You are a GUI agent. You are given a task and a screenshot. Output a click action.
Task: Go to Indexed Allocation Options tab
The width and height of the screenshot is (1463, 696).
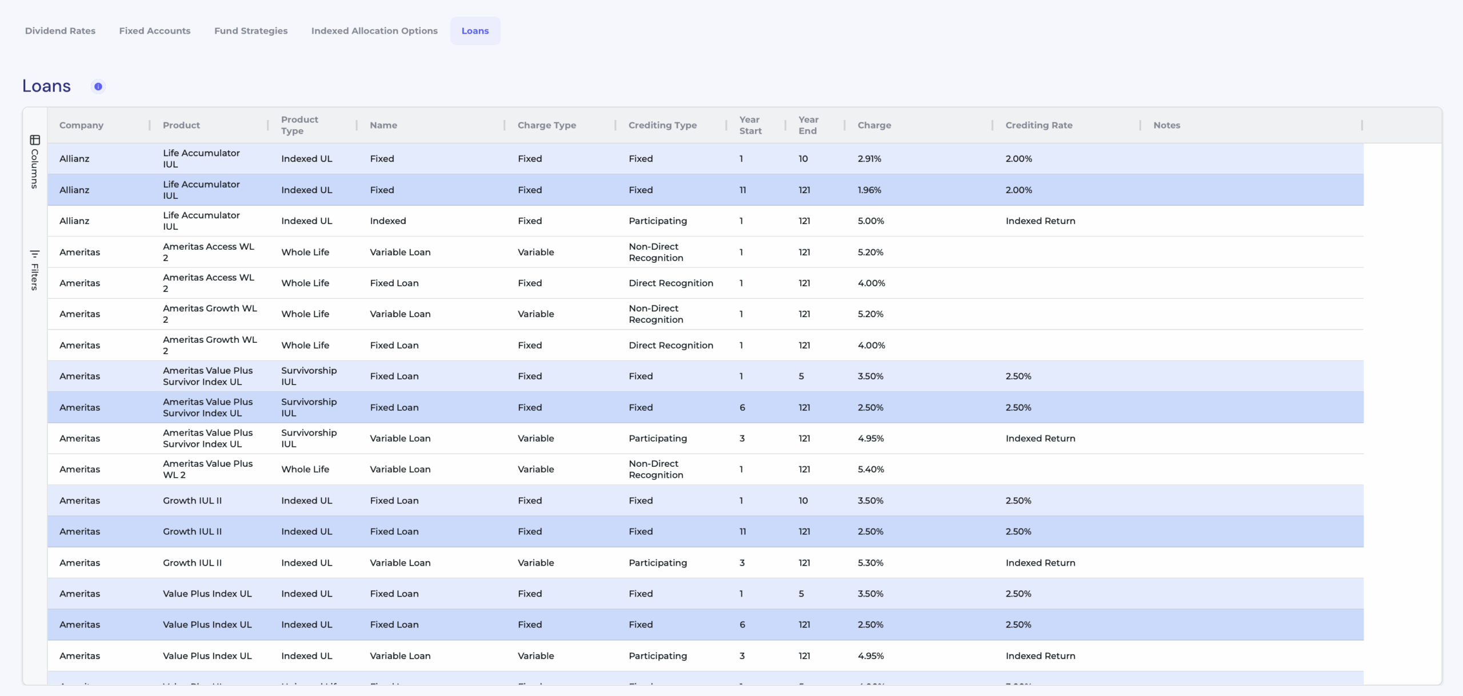pyautogui.click(x=374, y=31)
